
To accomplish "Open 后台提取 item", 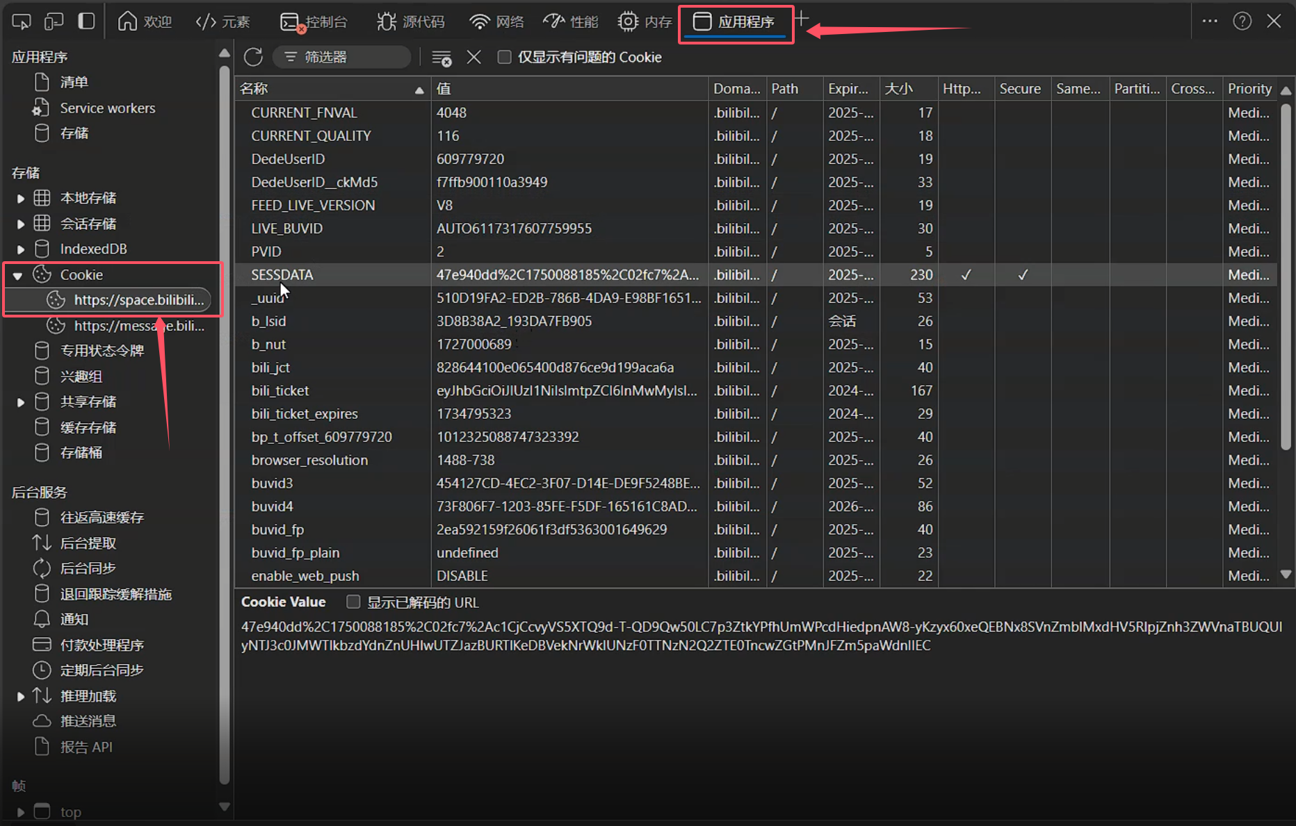I will [88, 543].
